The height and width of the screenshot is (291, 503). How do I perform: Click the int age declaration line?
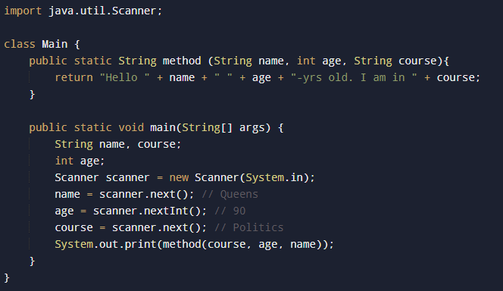tap(80, 161)
